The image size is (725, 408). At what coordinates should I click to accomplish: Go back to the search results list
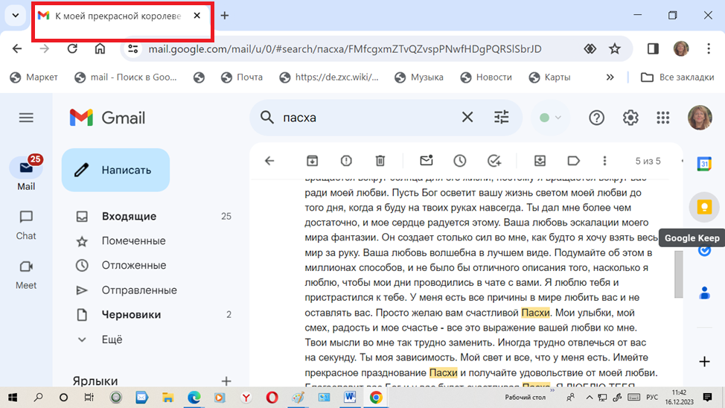tap(269, 161)
